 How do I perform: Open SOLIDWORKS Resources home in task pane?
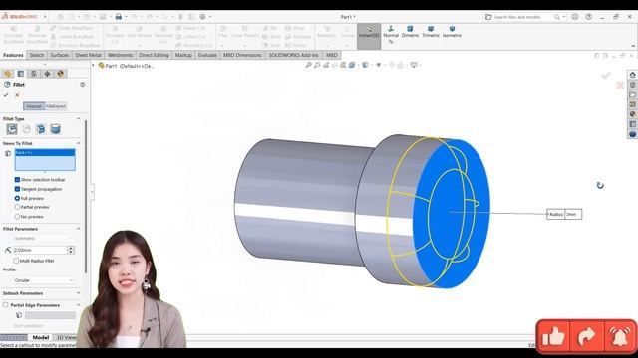632,75
